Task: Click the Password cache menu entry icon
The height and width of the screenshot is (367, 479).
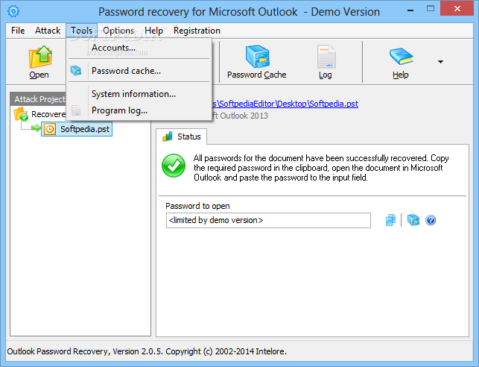Action: pos(76,71)
